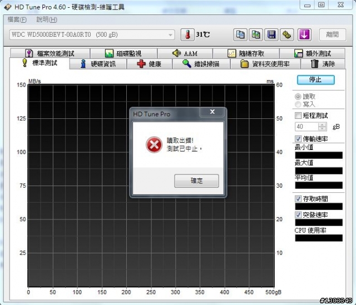Toggle the 傳輸速率 checkbox

tap(298, 138)
